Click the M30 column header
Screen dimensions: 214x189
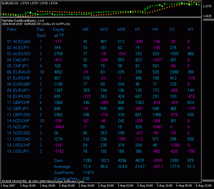pyautogui.click(x=122, y=29)
